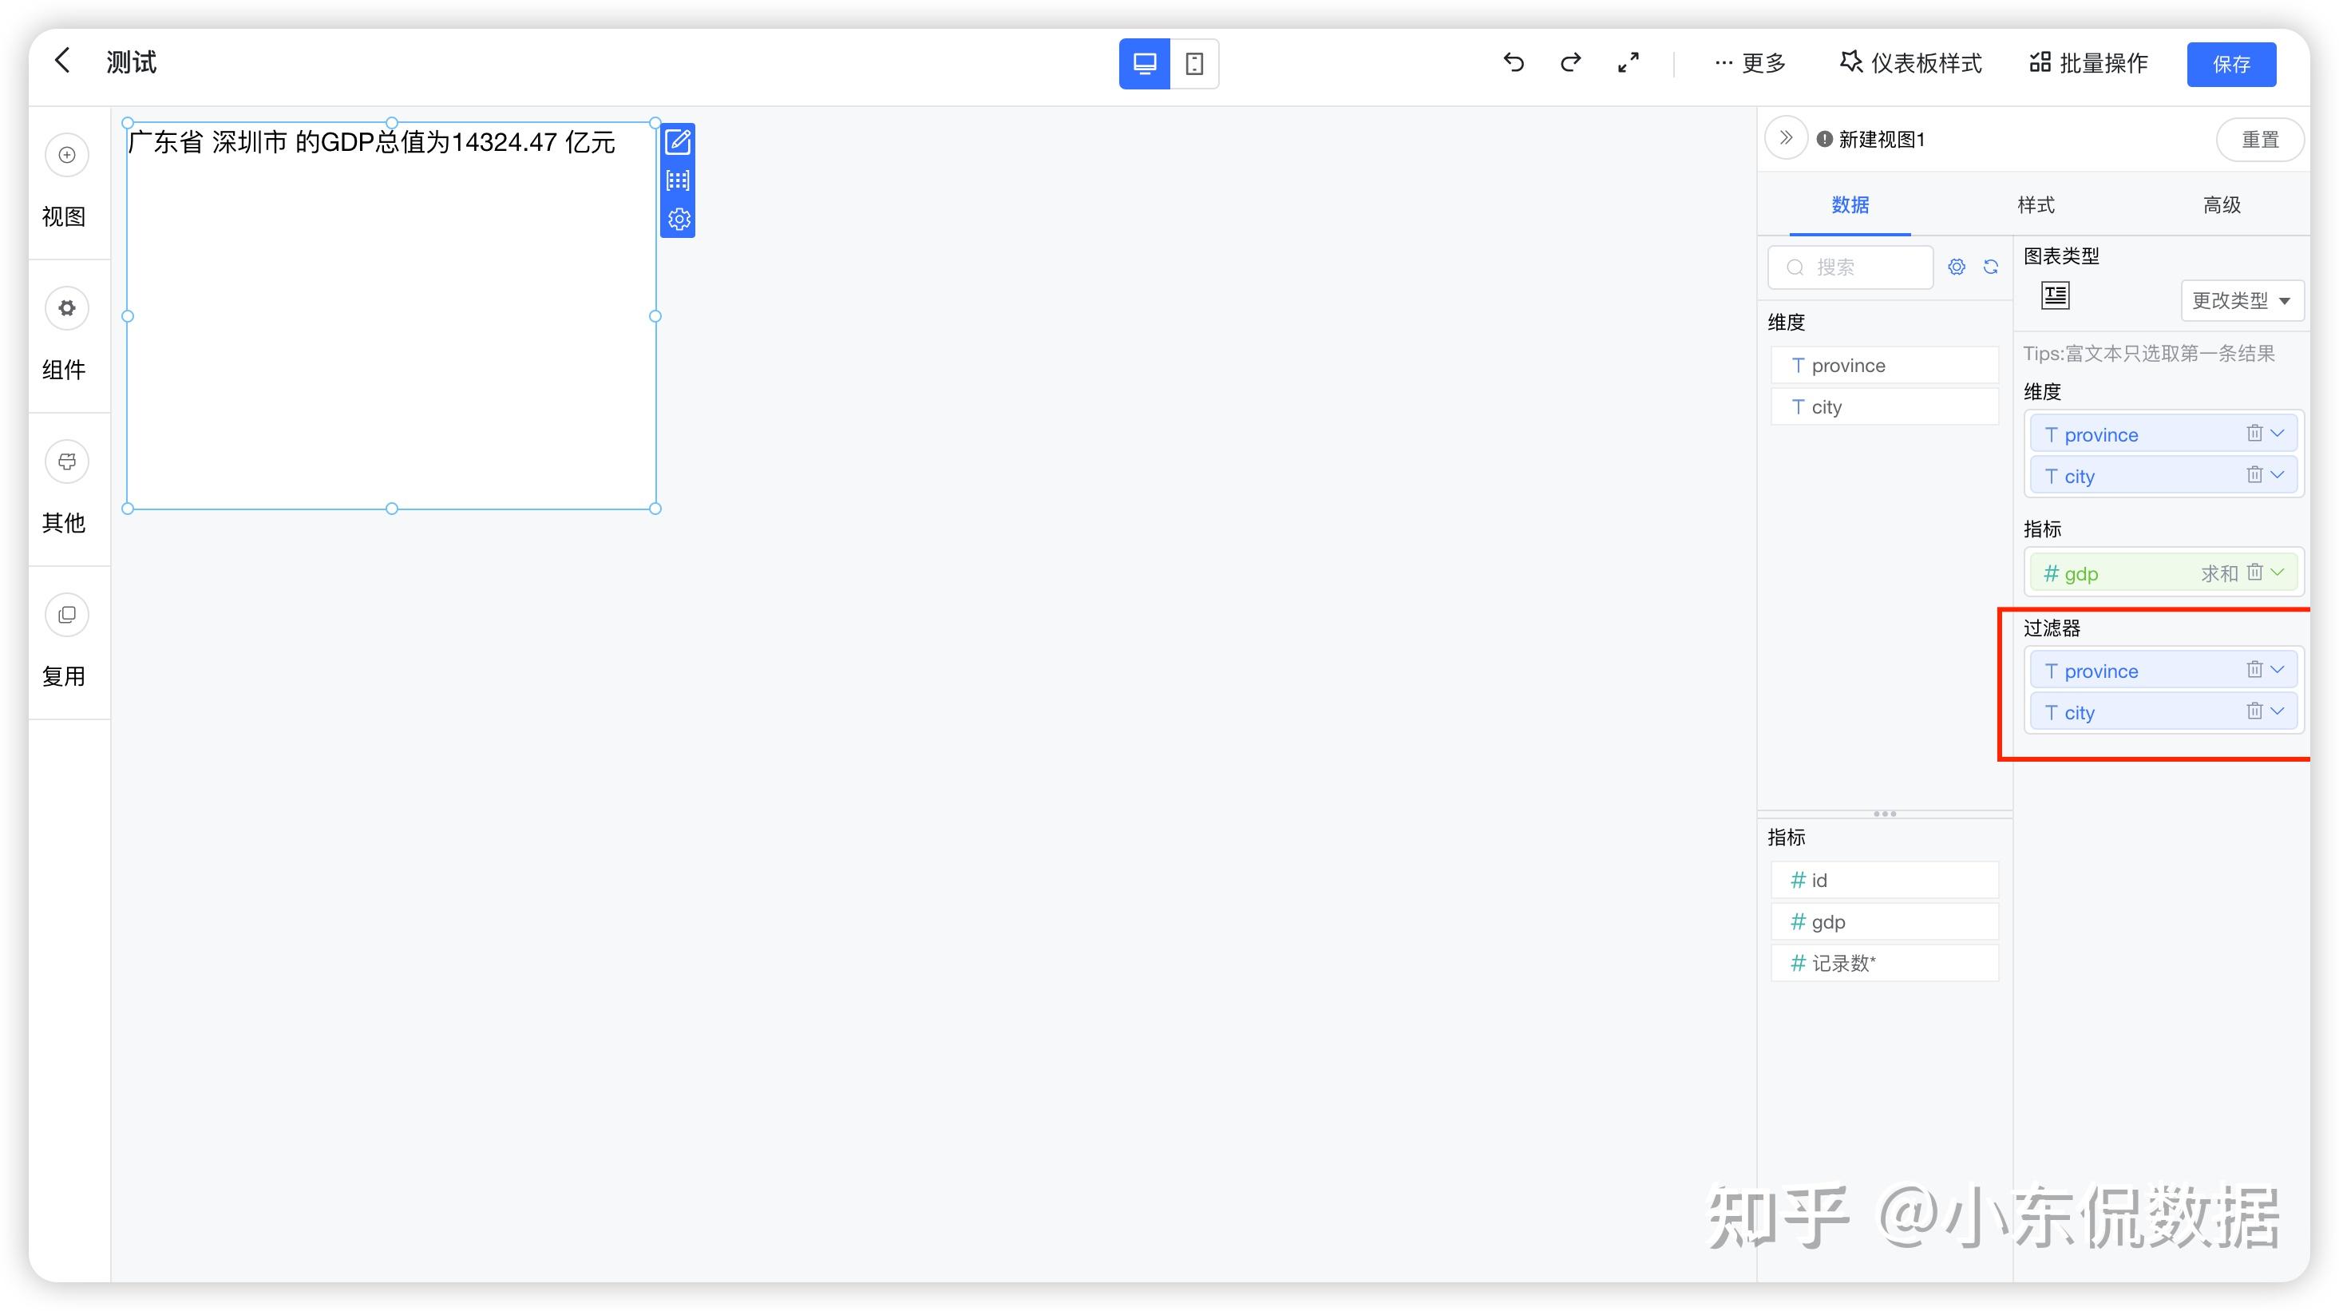The image size is (2339, 1311).
Task: Open the view's gear settings icon
Action: (679, 219)
